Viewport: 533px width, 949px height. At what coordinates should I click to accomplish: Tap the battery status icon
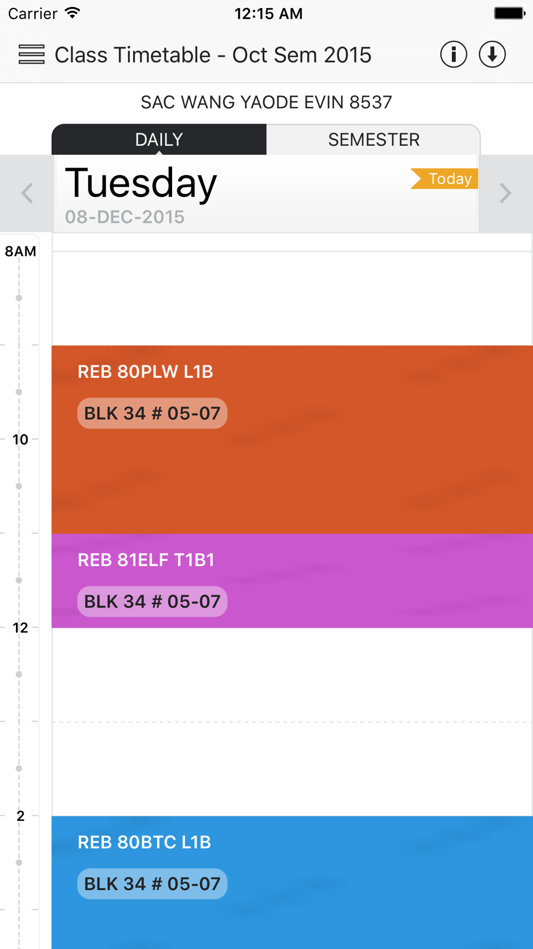[510, 13]
